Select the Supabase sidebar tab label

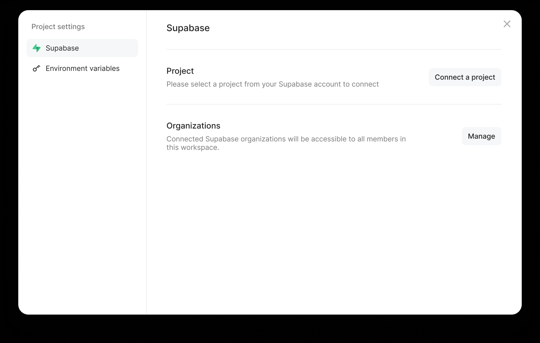[62, 48]
